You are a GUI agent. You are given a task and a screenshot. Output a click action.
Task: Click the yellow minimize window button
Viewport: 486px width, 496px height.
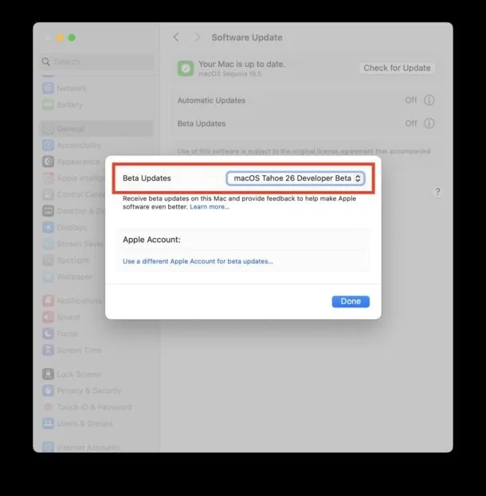(x=60, y=37)
